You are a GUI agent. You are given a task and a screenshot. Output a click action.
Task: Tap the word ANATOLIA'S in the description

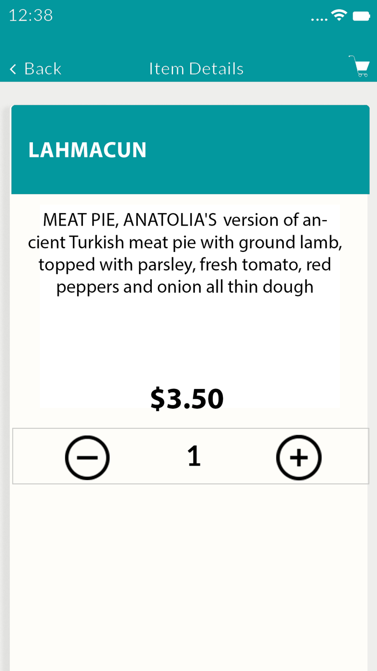170,220
